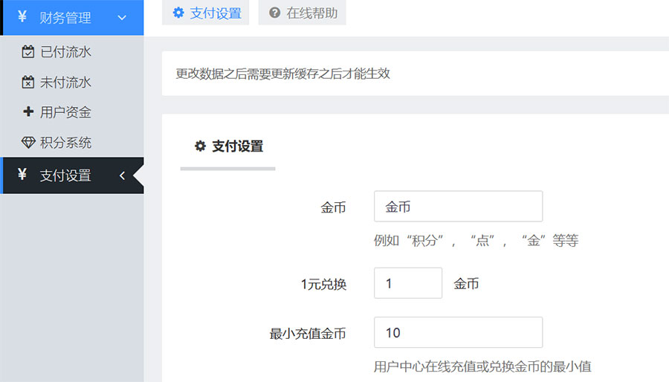Open the 在线帮助 tab
This screenshot has height=382, width=669.
point(302,13)
